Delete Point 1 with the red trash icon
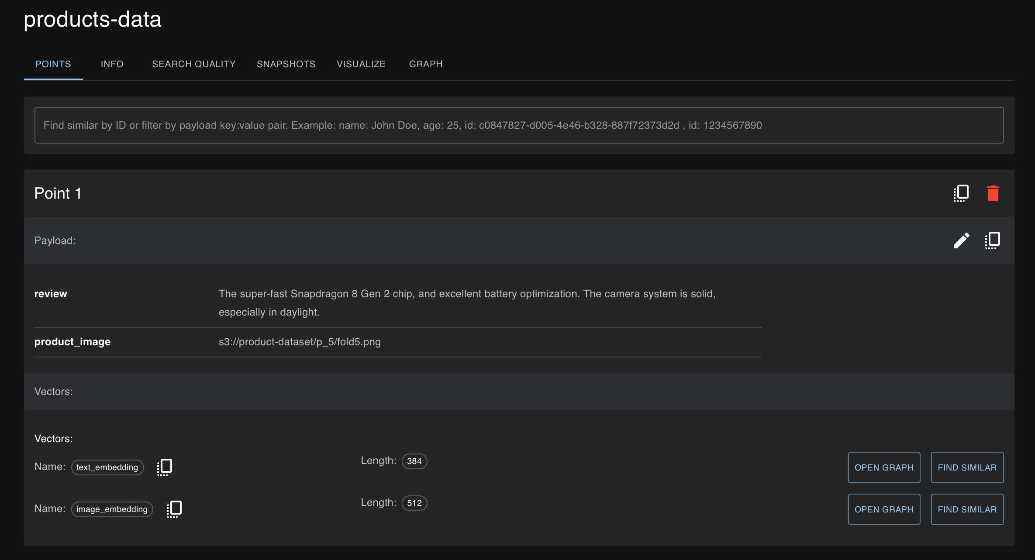 pos(993,193)
